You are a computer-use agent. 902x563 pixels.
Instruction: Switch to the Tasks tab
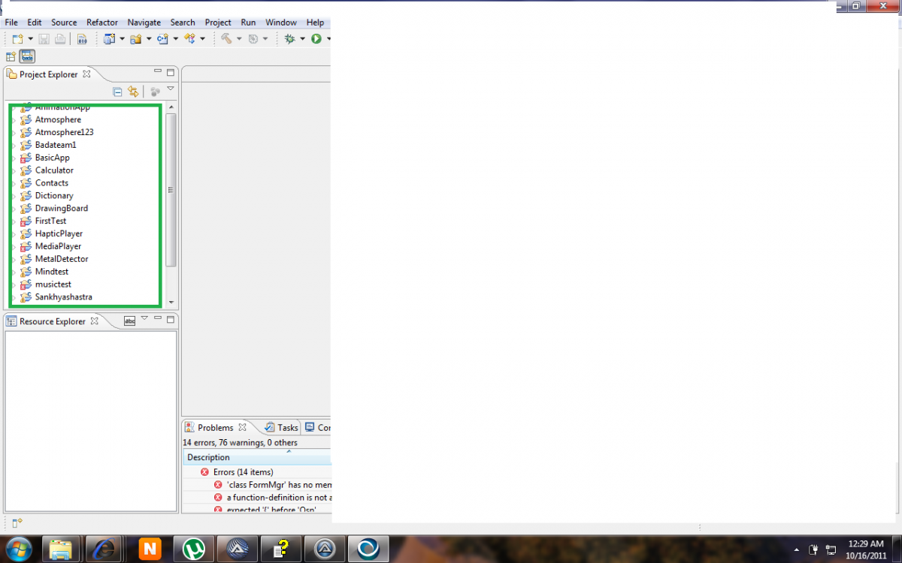281,427
